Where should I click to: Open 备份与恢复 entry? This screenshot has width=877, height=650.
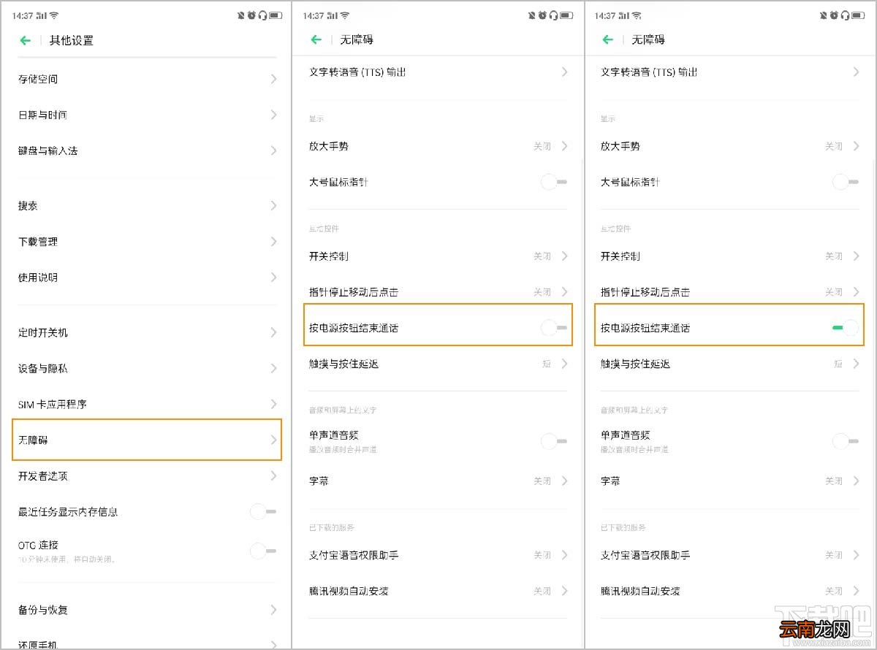(x=147, y=610)
